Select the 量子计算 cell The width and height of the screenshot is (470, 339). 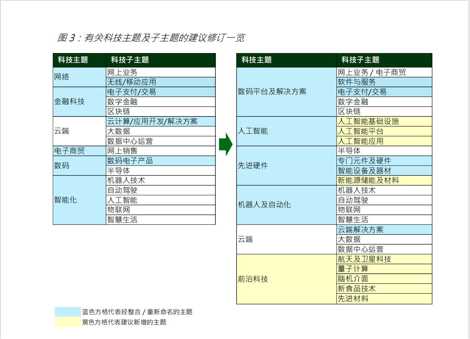[384, 269]
